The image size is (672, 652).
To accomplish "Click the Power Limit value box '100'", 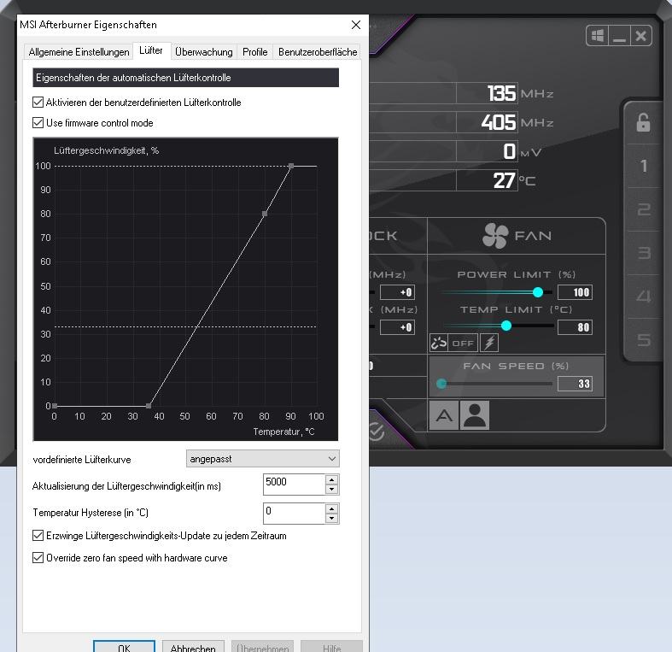I will coord(575,292).
